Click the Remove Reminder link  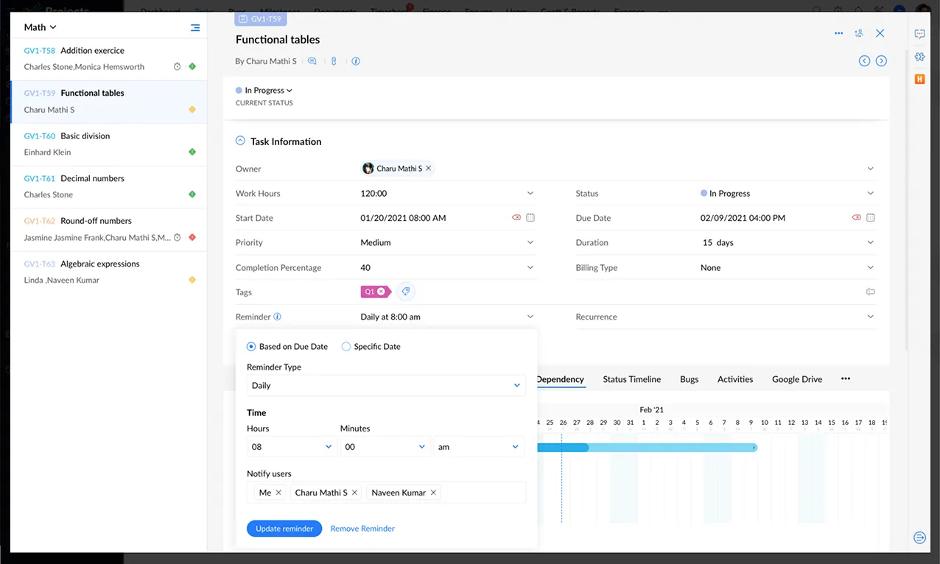[x=362, y=529]
